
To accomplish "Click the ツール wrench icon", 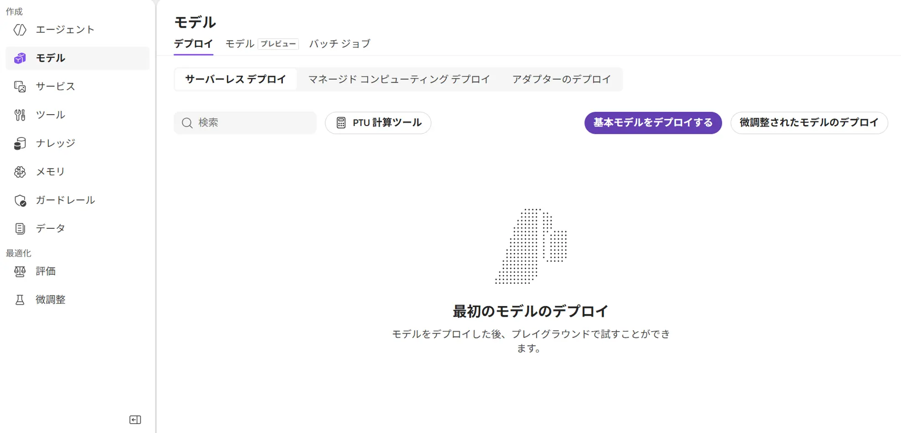I will 20,115.
